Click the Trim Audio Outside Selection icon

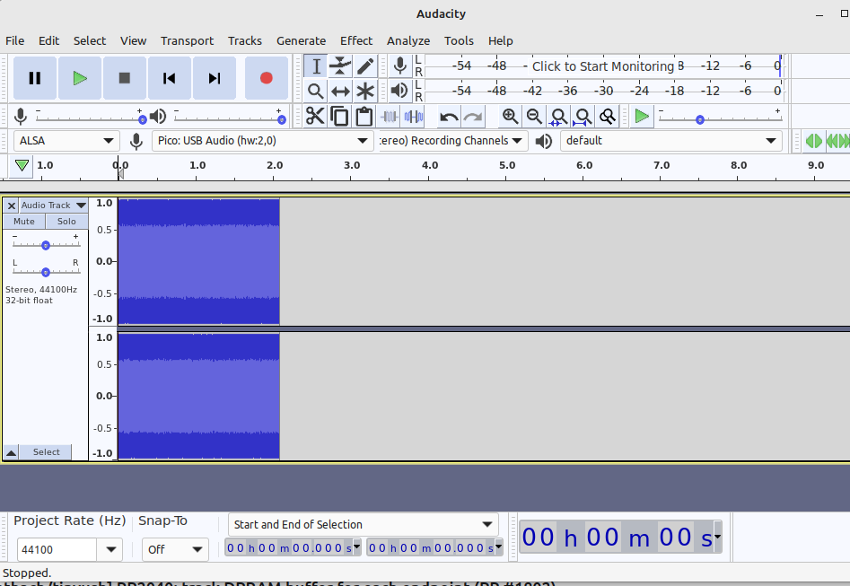[x=390, y=116]
